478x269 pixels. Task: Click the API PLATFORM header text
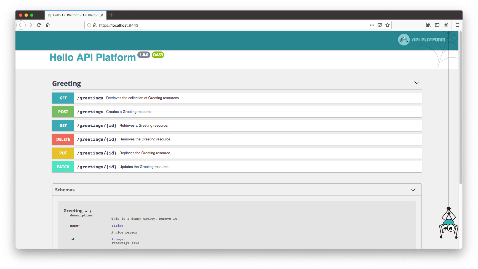click(x=428, y=40)
